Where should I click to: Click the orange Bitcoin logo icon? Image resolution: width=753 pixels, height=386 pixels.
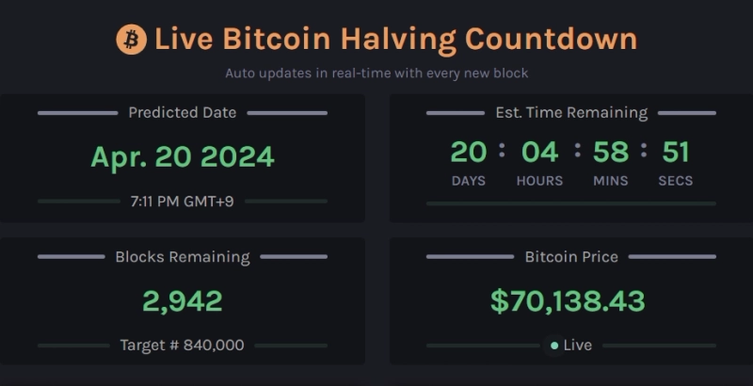[x=131, y=40]
